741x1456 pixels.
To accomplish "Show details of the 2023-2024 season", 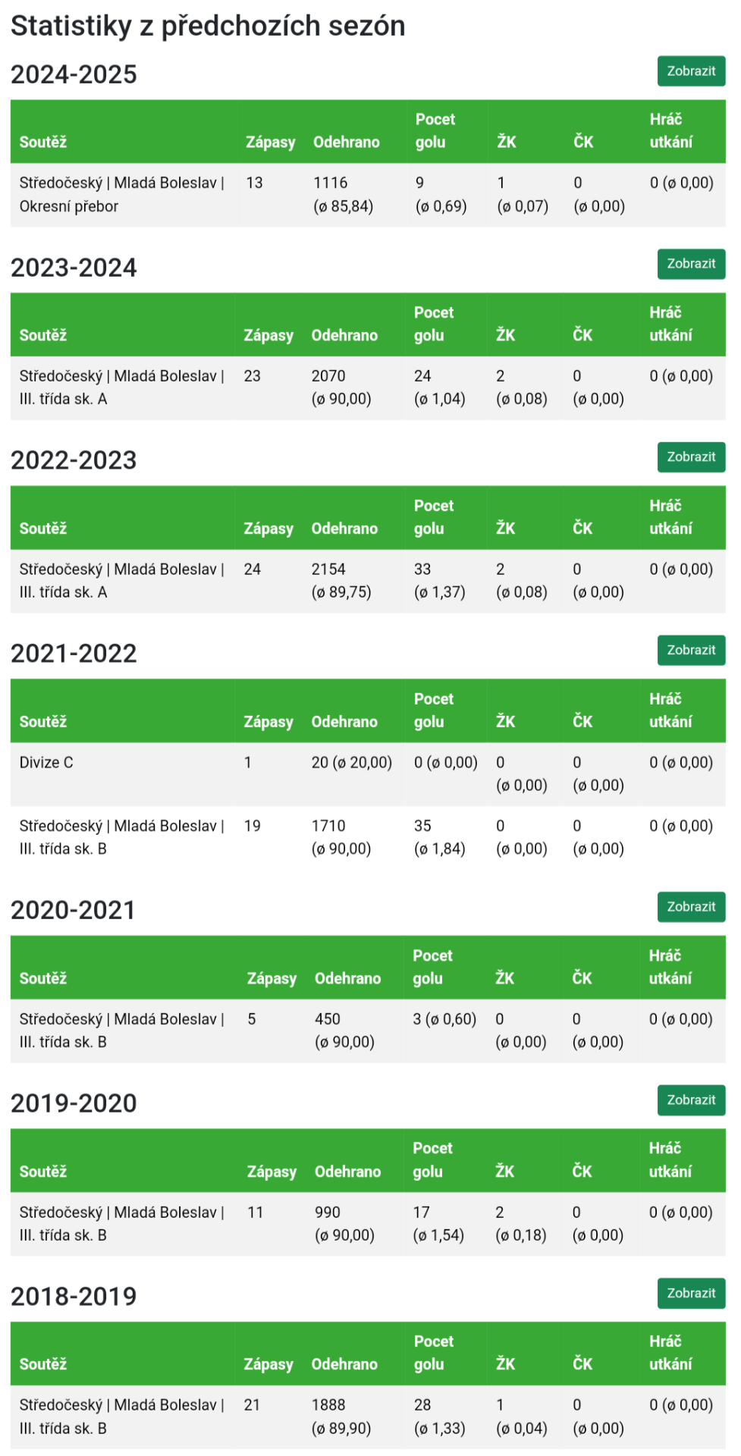I will [x=690, y=264].
